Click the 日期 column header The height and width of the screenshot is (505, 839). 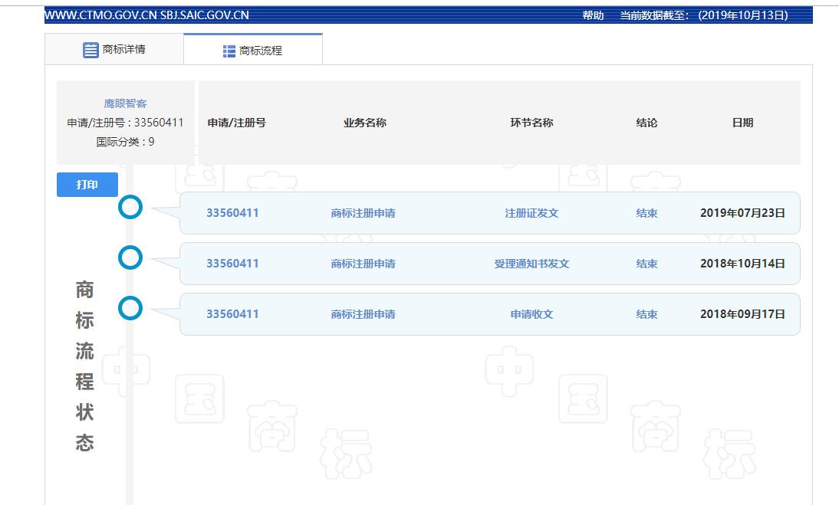pos(742,123)
